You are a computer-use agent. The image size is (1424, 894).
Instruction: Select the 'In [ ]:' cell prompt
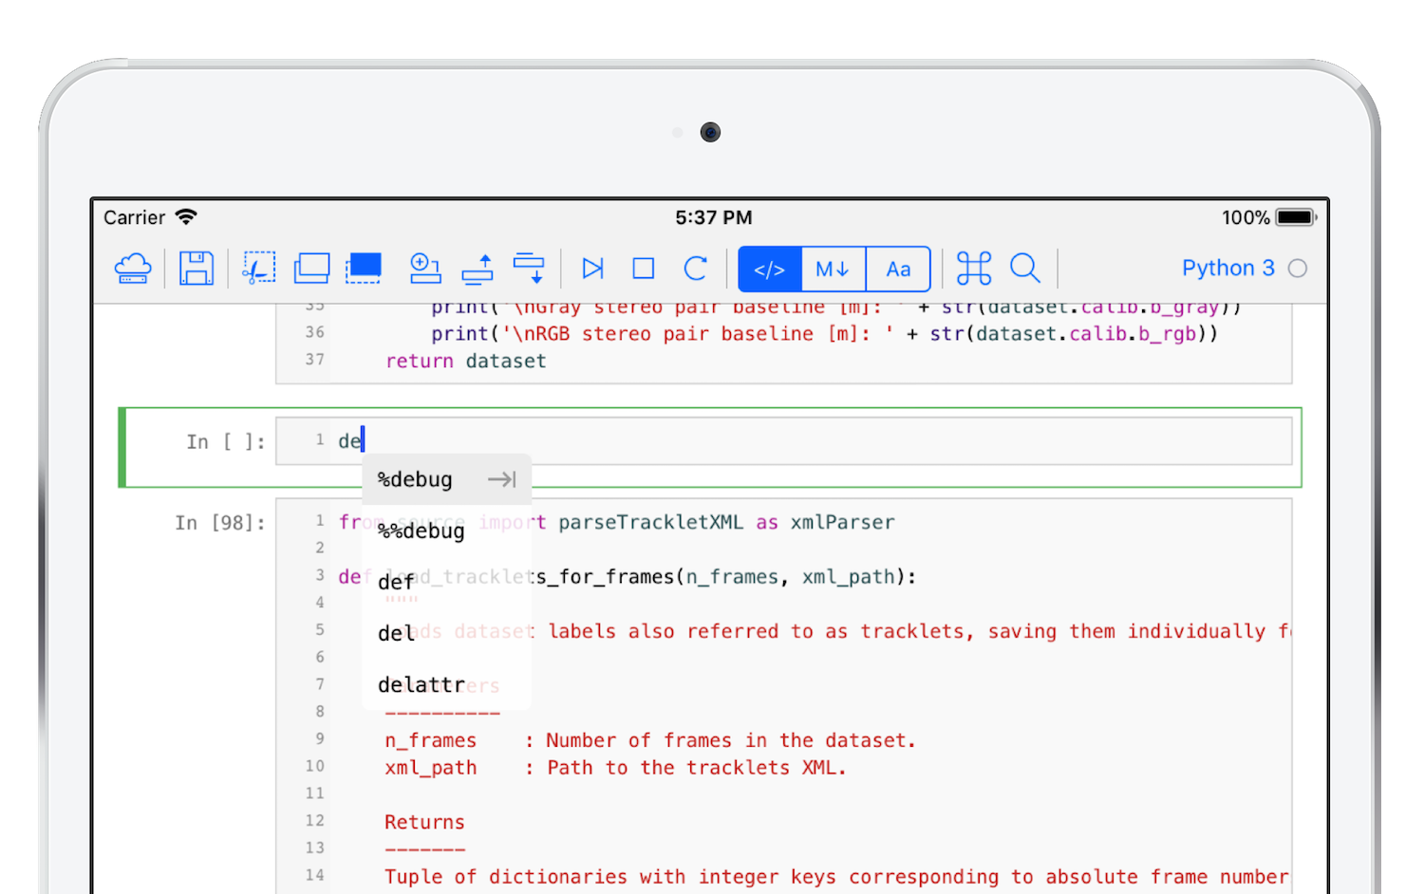[x=226, y=442]
